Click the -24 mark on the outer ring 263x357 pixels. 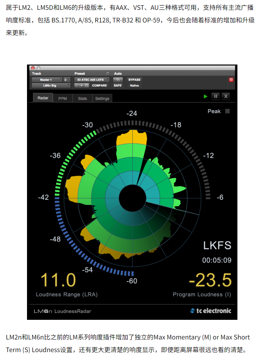coord(132,113)
